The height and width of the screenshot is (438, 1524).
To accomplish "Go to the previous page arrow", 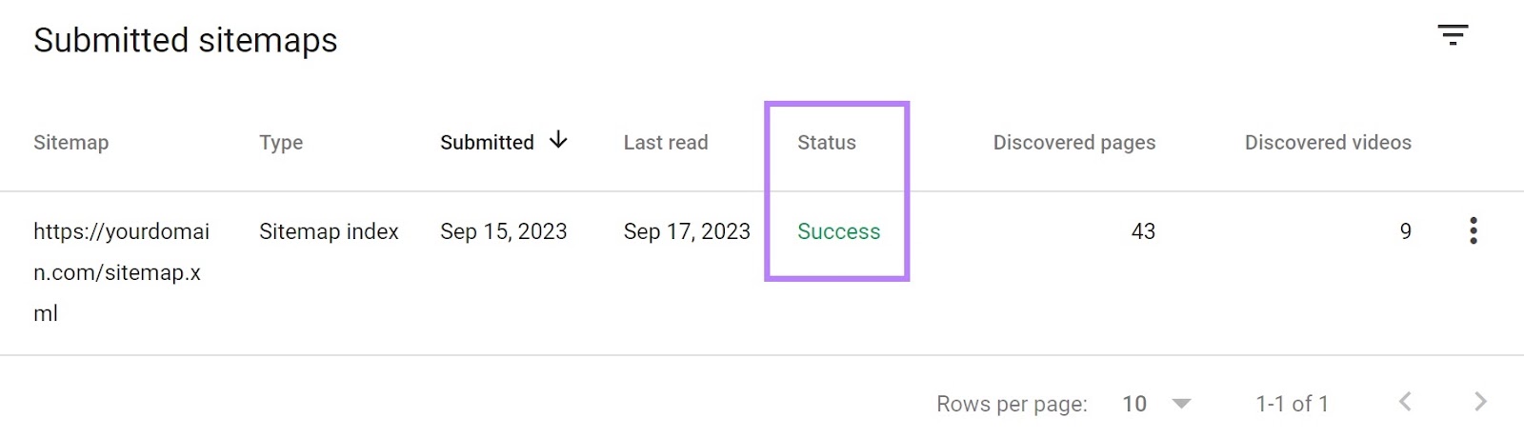I will tap(1405, 402).
